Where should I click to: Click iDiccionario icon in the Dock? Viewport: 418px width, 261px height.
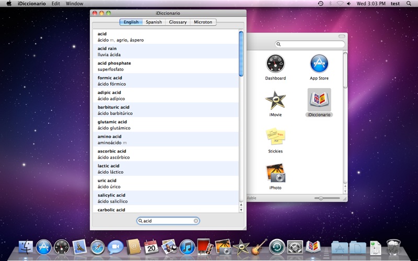point(313,247)
